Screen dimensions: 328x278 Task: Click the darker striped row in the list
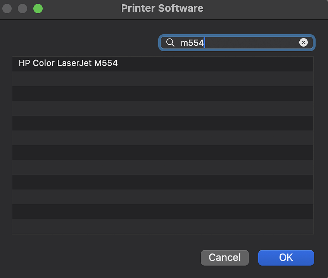(163, 93)
